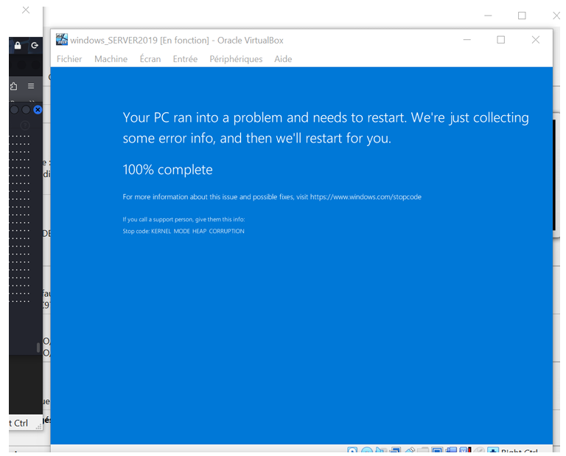Maximize the VirtualBox VM window
The image size is (566, 456).
tap(501, 40)
